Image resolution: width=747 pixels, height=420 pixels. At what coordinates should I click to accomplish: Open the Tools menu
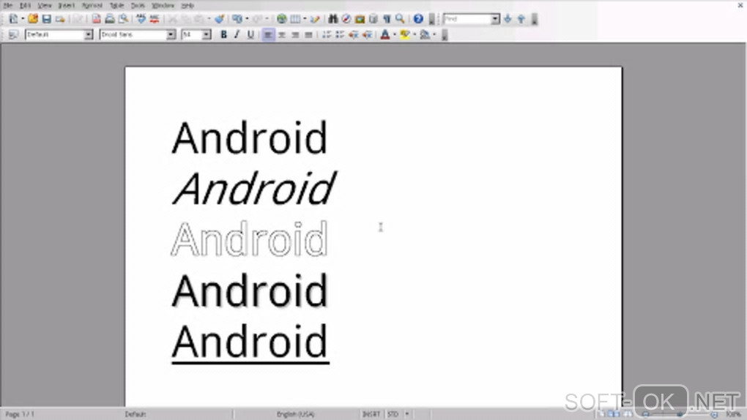(137, 6)
